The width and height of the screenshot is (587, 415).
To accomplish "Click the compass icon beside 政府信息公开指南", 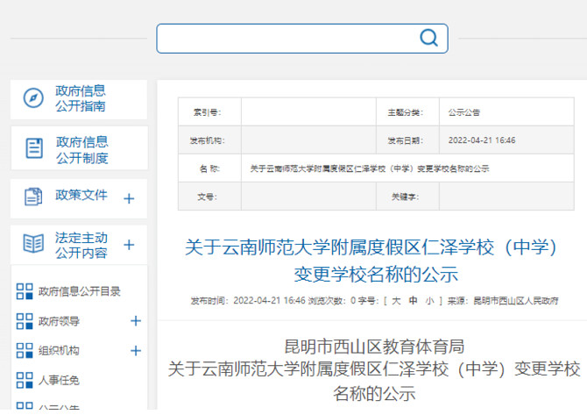I will pos(33,98).
